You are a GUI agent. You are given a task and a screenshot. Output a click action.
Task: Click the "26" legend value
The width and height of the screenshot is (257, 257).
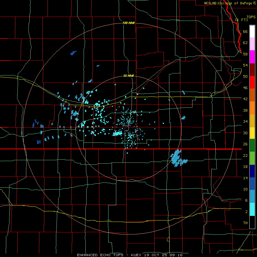point(245,144)
